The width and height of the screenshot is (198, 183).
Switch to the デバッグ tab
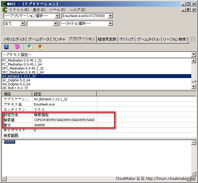click(x=126, y=39)
